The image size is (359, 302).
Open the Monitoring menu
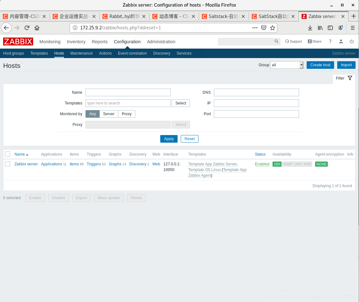pos(50,42)
